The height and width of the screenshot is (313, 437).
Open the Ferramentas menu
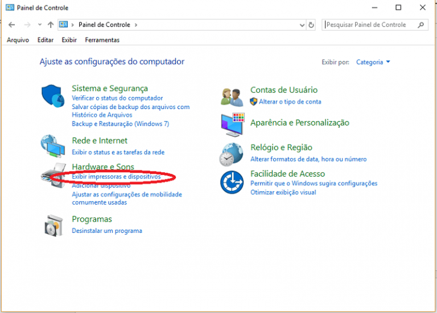tap(102, 40)
